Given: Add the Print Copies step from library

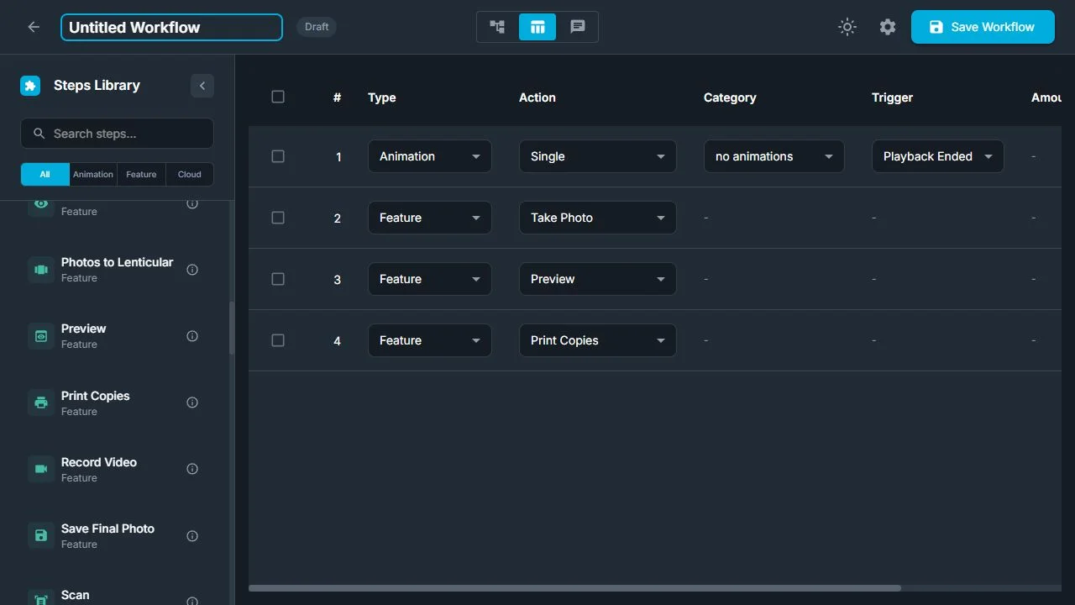Looking at the screenshot, I should (x=117, y=402).
